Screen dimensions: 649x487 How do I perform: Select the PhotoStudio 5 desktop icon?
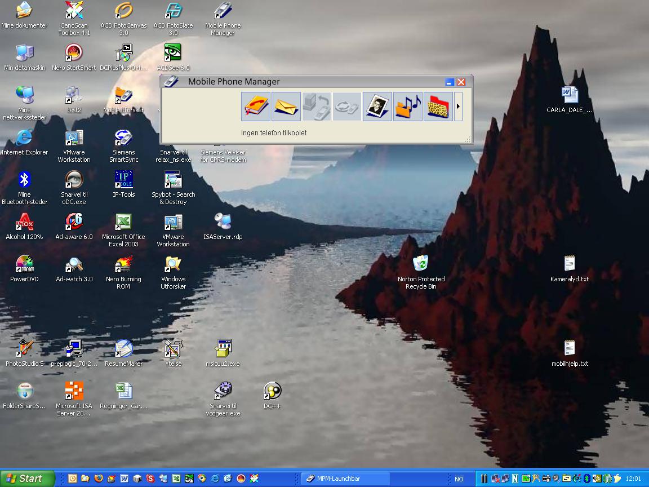click(24, 353)
